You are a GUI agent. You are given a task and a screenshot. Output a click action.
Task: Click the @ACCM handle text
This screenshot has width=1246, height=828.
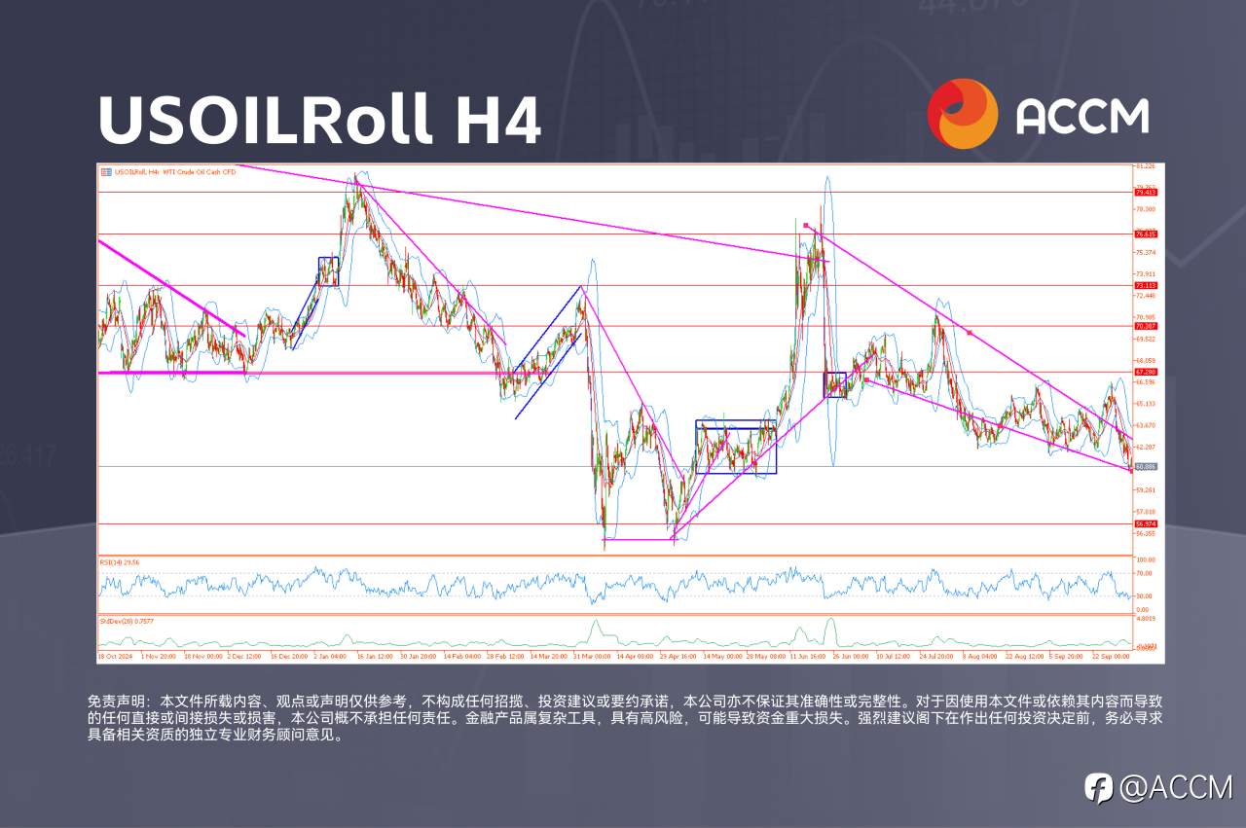pyautogui.click(x=1176, y=787)
